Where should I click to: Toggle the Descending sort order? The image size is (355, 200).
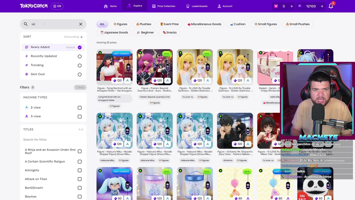point(73,37)
